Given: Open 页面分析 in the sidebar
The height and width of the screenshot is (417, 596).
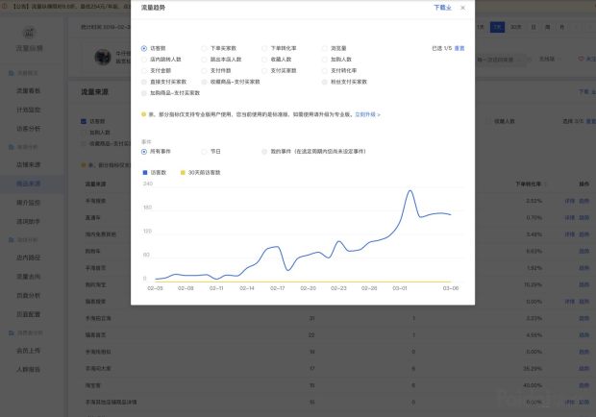Looking at the screenshot, I should click(x=29, y=296).
